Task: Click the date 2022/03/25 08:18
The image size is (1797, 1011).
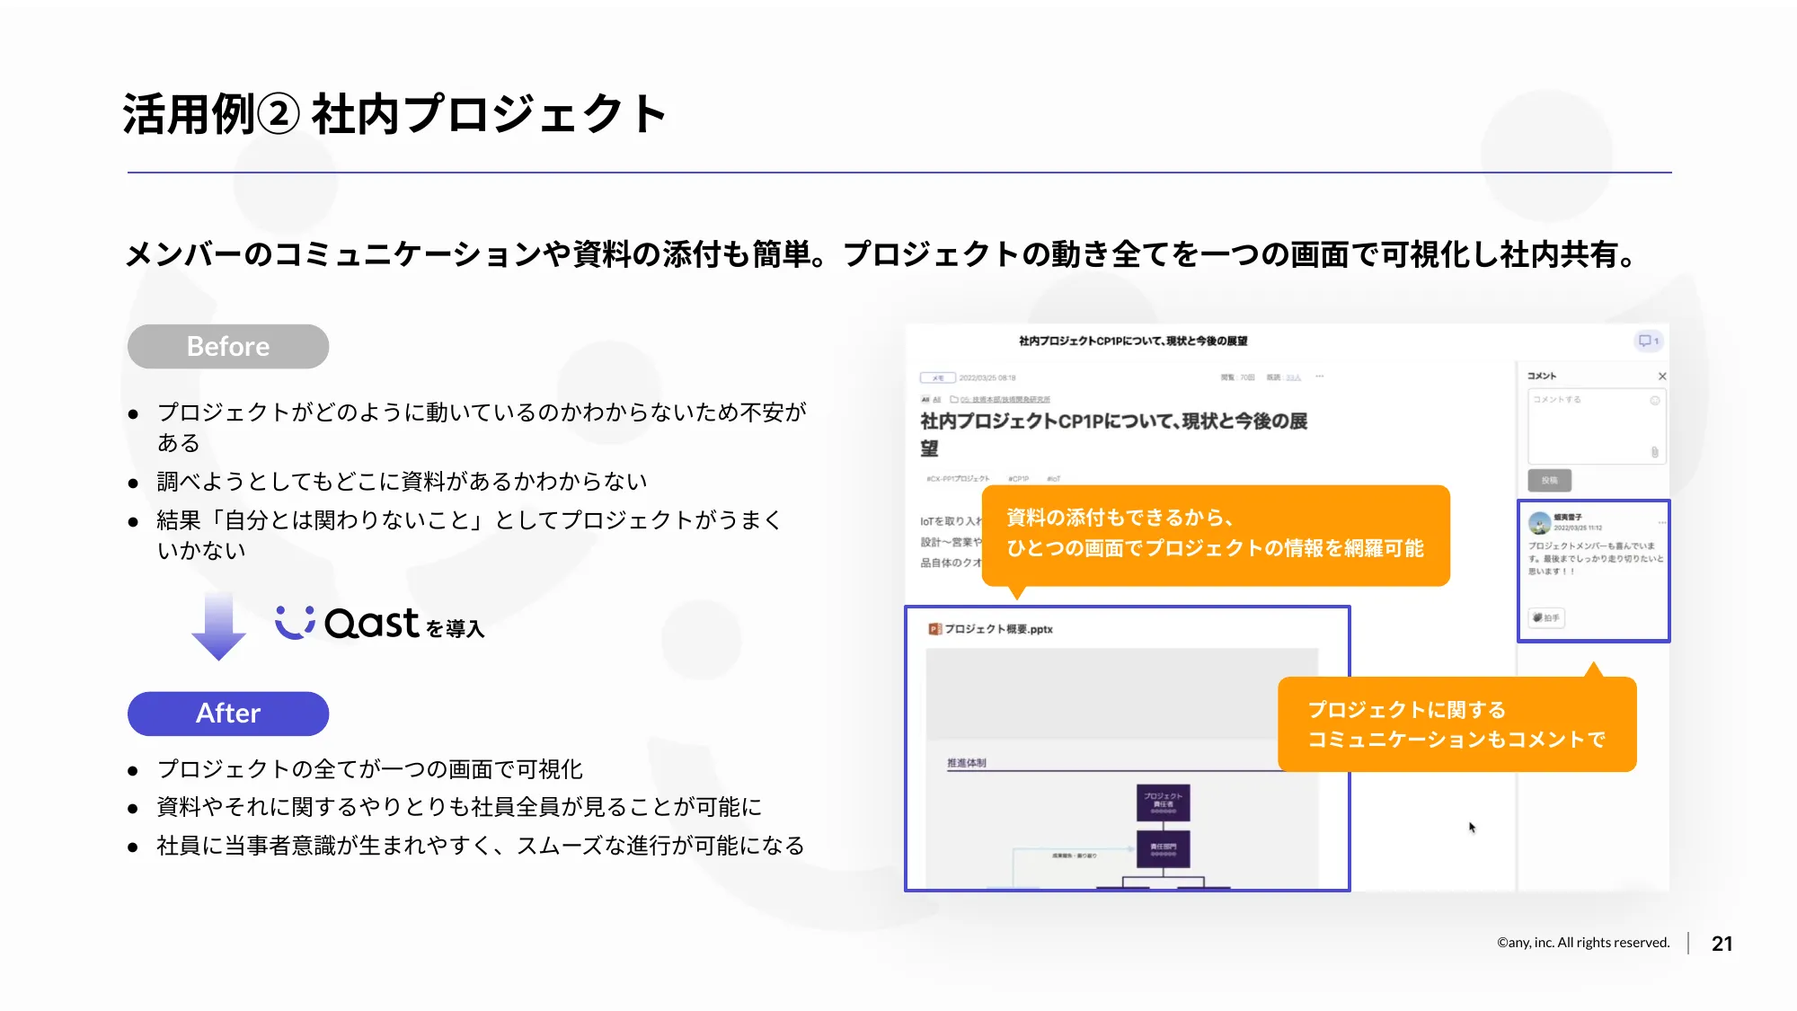Action: 987,377
